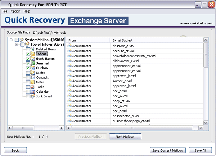Check the Contacts checkbox
This screenshot has height=156, width=216.
(28, 77)
